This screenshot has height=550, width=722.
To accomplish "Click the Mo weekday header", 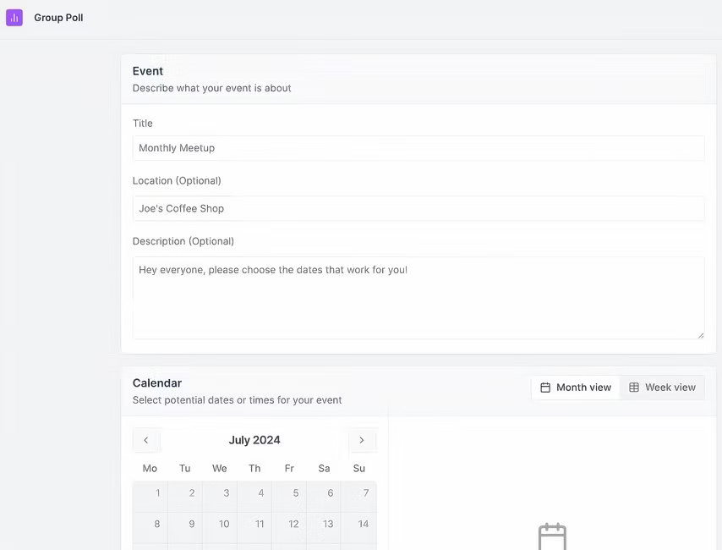I will pyautogui.click(x=149, y=468).
